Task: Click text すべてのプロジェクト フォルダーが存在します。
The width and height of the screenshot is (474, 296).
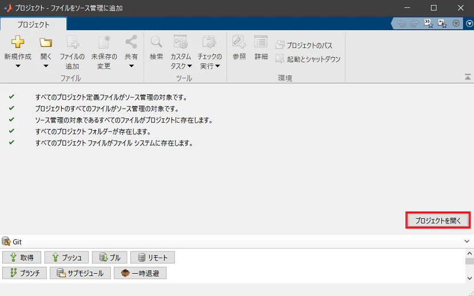Action: point(93,131)
